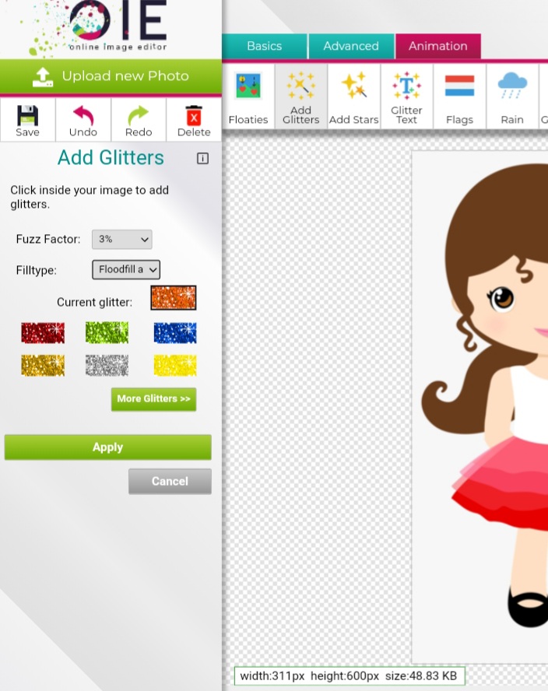Select the Rain effect tool
This screenshot has height=691, width=548.
(511, 97)
